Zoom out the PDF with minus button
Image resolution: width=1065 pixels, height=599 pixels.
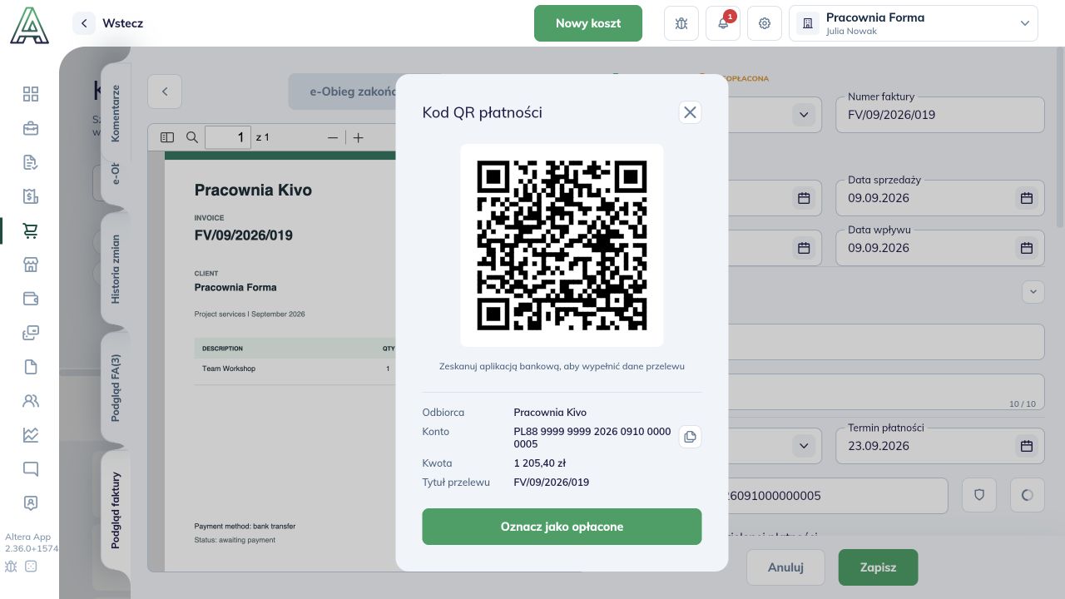point(333,137)
